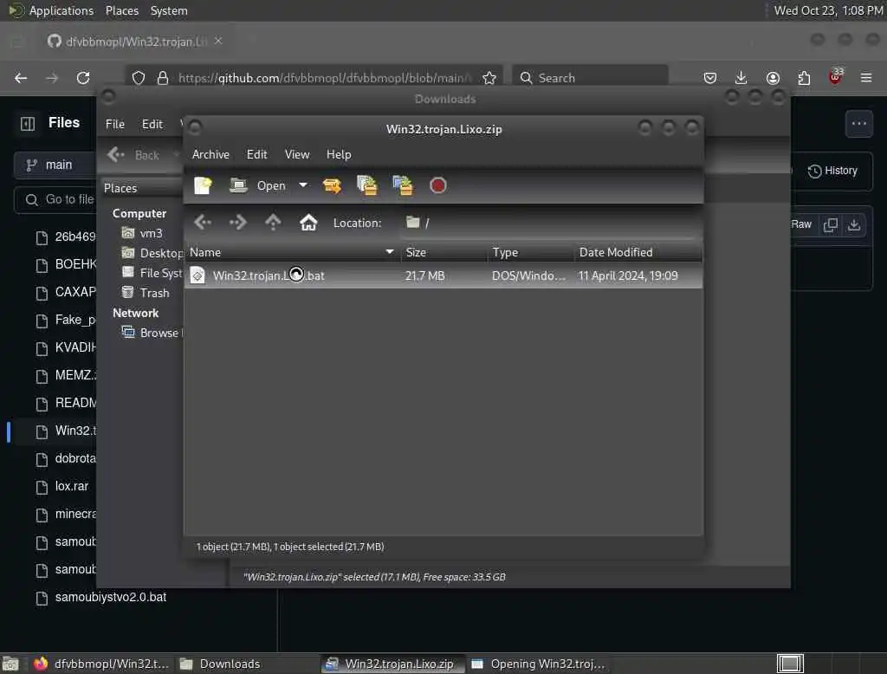This screenshot has width=887, height=674.
Task: Open Trash in Places sidebar
Action: [x=146, y=293]
